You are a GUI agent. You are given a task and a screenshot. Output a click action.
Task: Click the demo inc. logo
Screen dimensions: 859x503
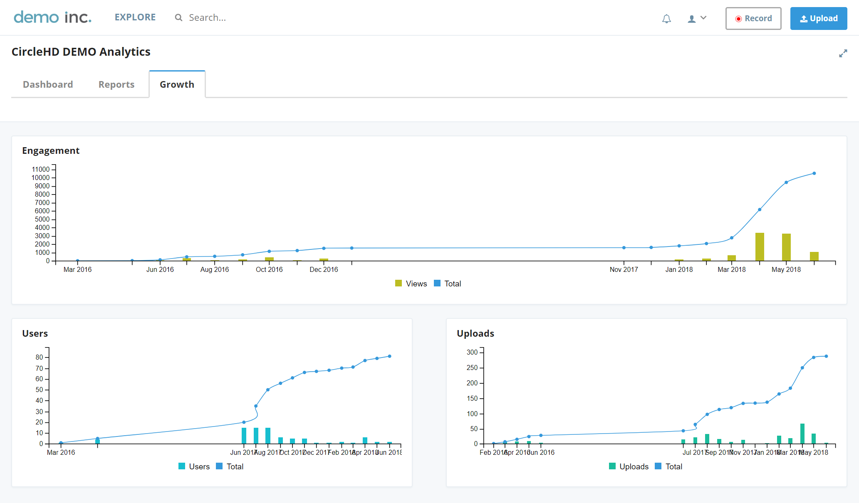(52, 17)
